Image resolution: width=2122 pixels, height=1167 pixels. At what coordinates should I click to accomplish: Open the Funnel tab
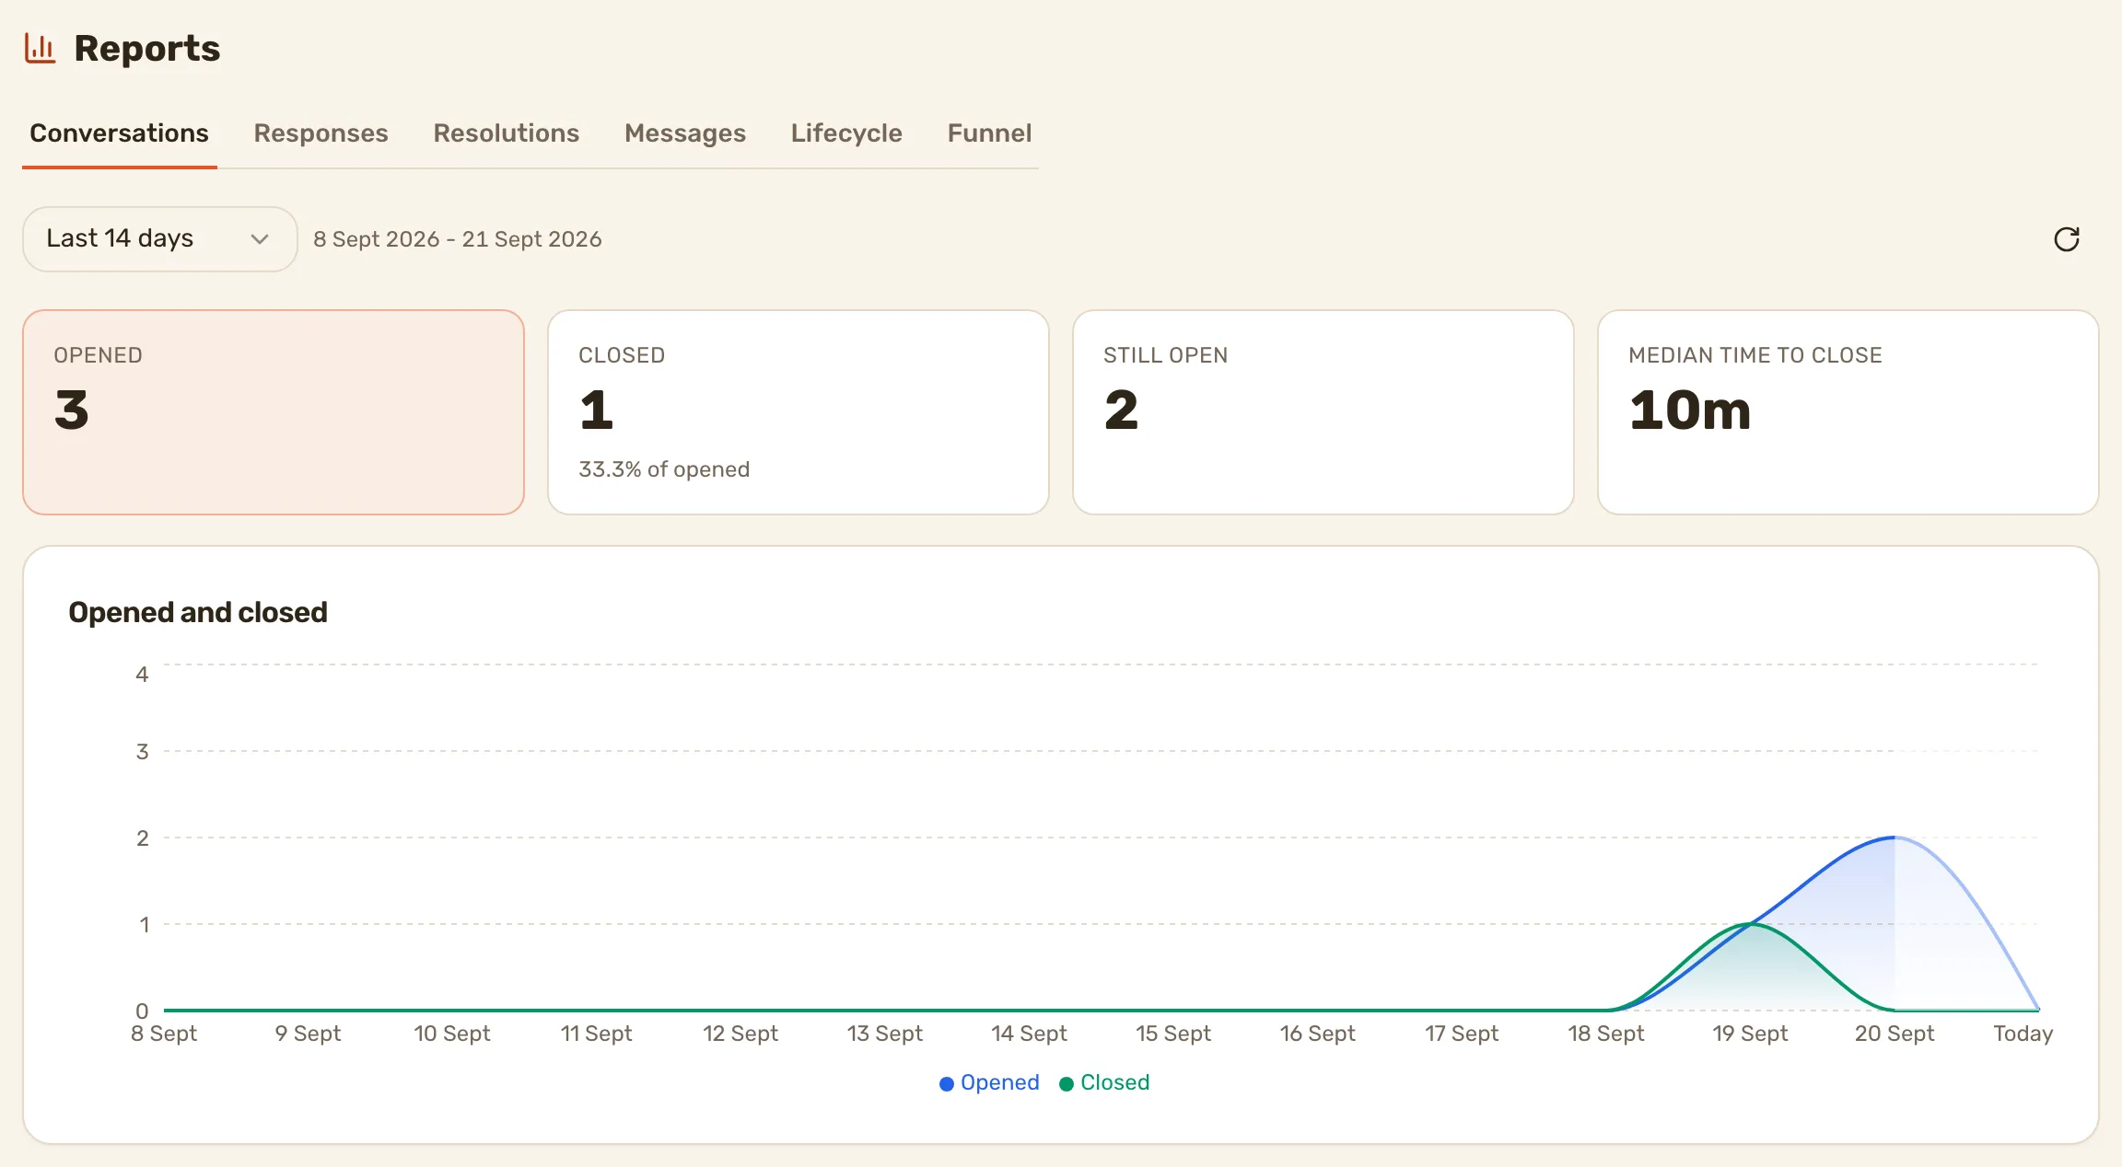click(989, 133)
